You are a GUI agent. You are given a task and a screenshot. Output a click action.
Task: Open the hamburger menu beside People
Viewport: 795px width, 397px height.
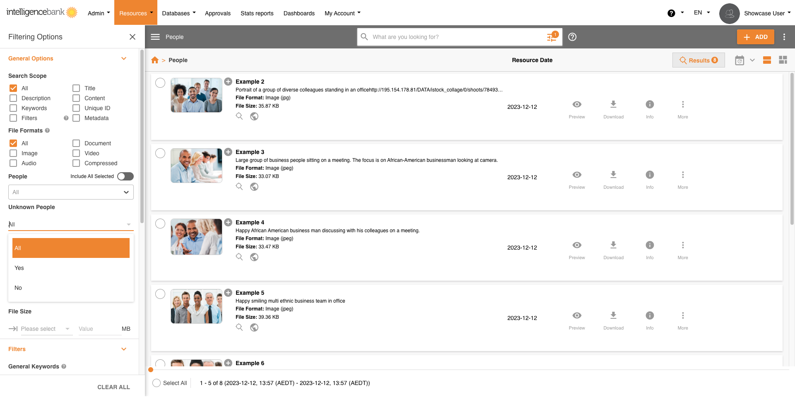click(155, 37)
